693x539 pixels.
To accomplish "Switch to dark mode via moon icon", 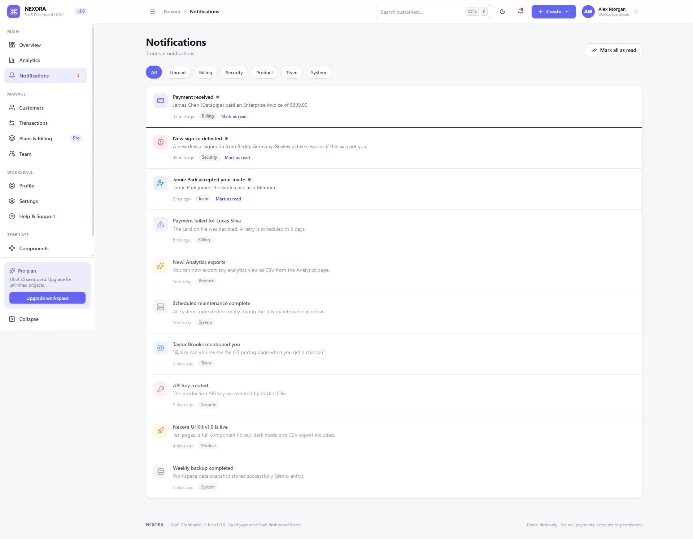I will tap(502, 12).
